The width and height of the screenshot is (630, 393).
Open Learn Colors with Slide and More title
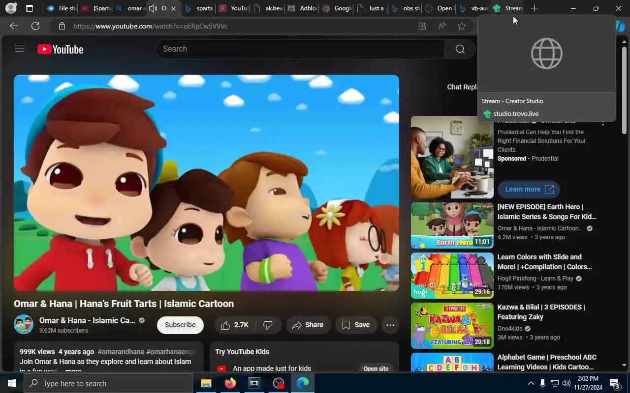point(545,262)
